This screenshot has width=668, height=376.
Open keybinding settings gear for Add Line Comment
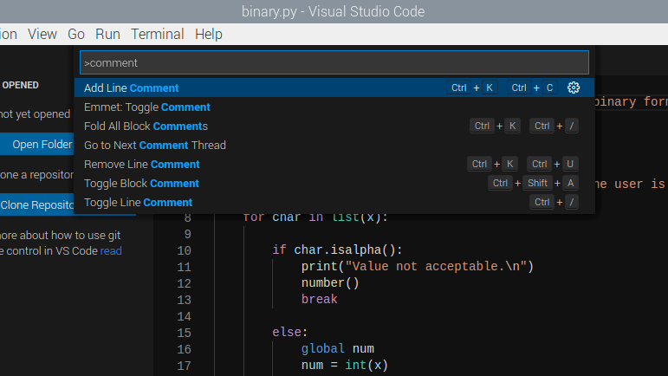click(x=574, y=88)
